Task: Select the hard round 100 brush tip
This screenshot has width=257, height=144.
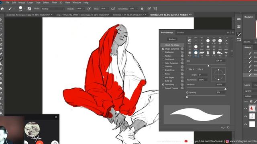Action: [x=196, y=47]
